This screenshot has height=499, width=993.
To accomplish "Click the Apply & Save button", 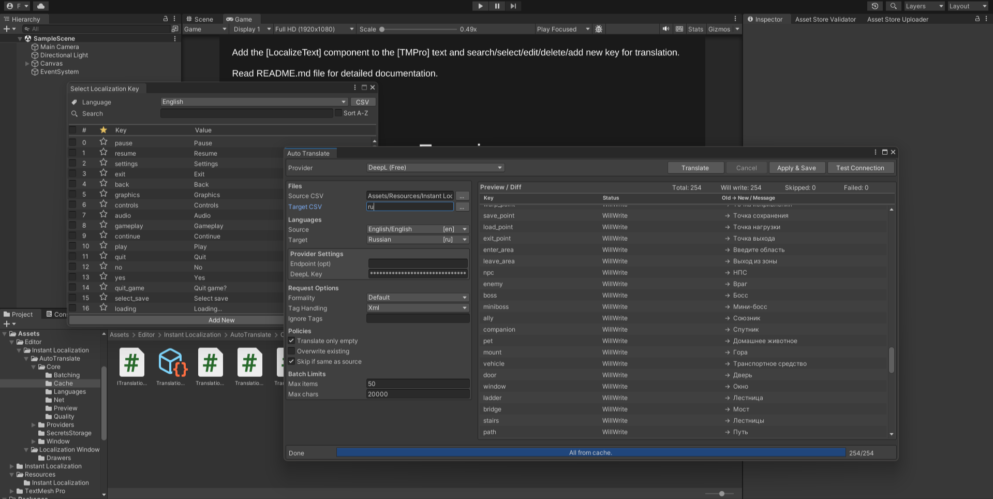I will (x=796, y=168).
